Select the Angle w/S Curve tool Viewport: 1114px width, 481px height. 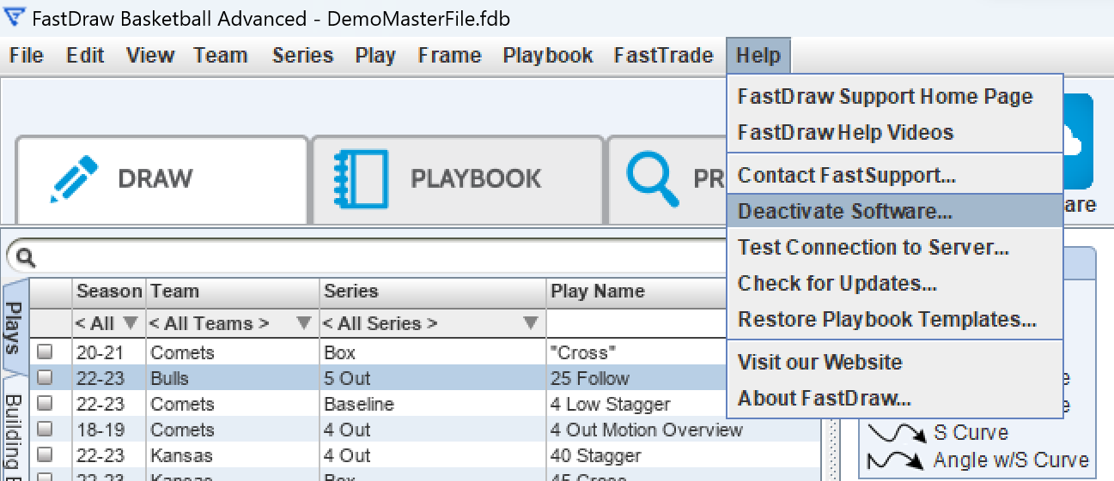pyautogui.click(x=977, y=460)
